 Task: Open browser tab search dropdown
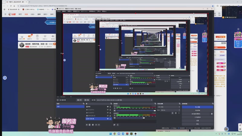4,2
